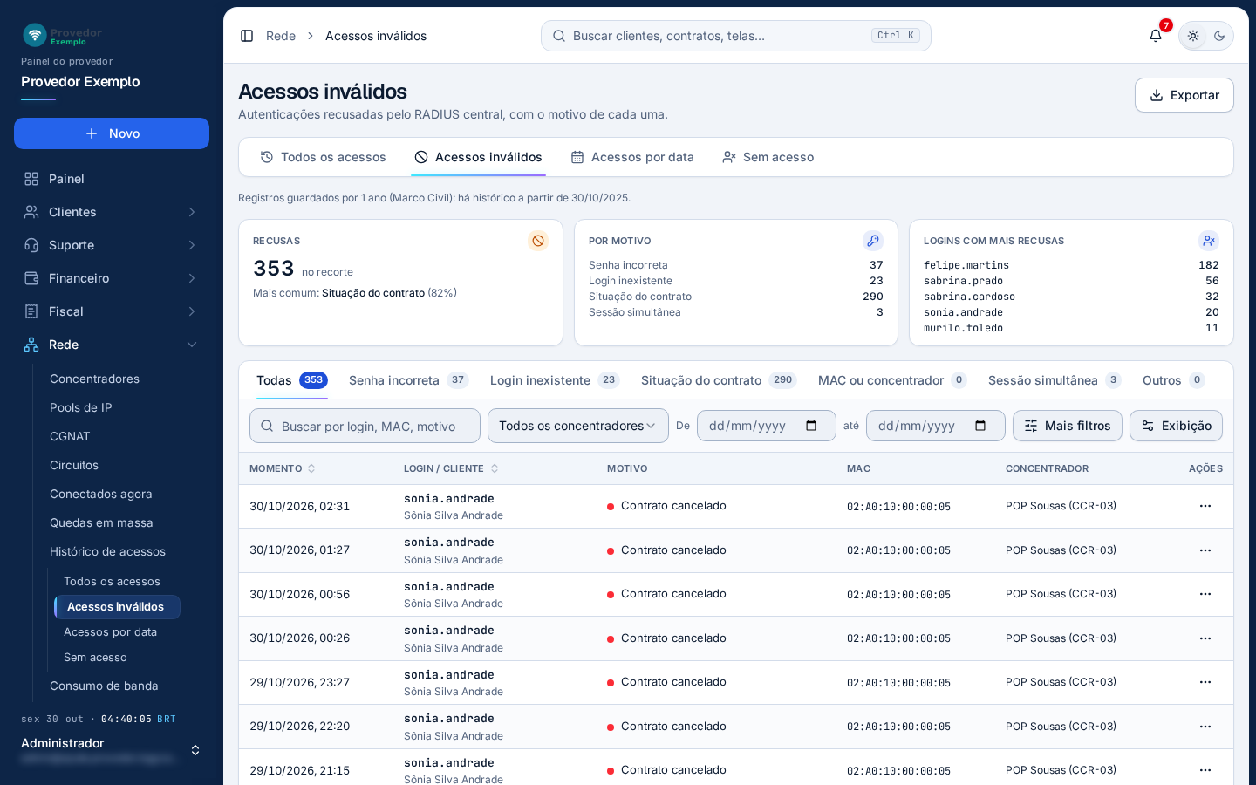Image resolution: width=1256 pixels, height=785 pixels.
Task: Open Mais filtros button
Action: click(1068, 426)
